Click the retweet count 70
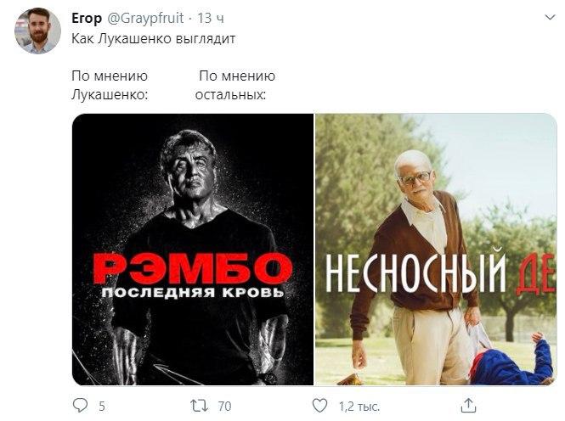The height and width of the screenshot is (421, 565). [224, 407]
